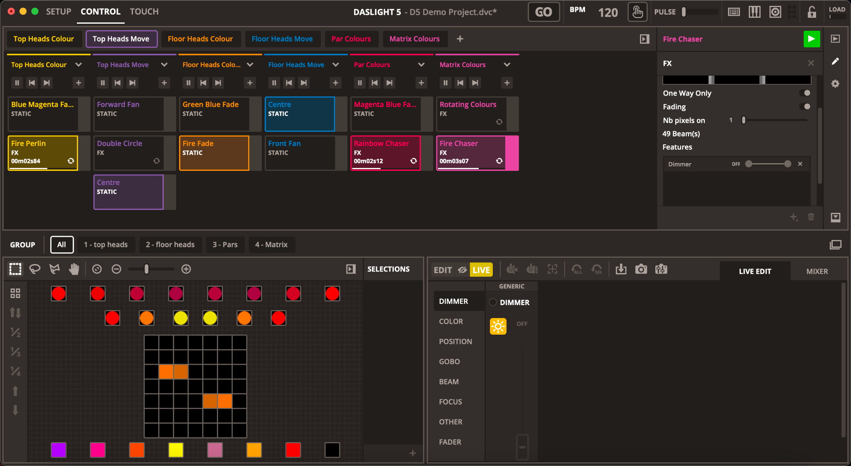Click the tap tempo hand icon
851x466 pixels.
(x=637, y=12)
